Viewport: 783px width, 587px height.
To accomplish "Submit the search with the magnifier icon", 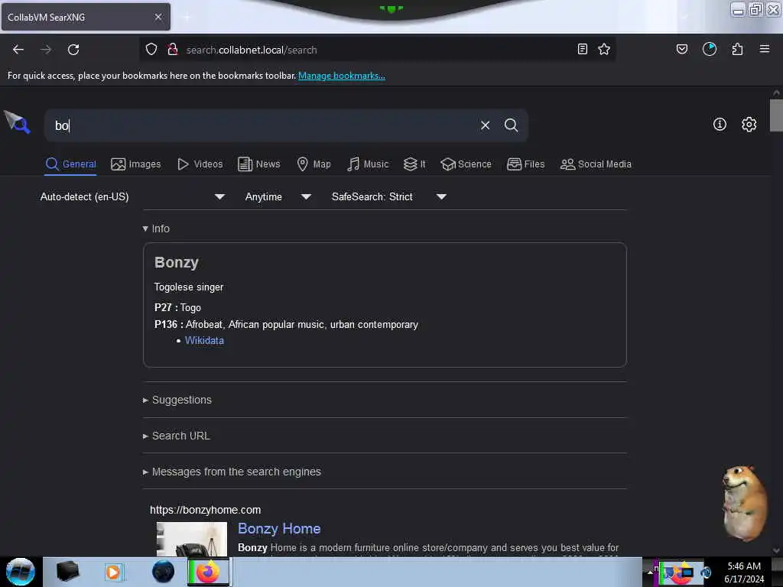I will point(511,125).
